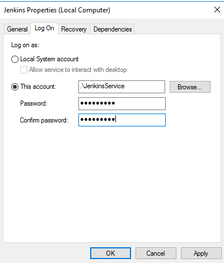Enable Allow service to interact with desktop
Image resolution: width=224 pixels, height=263 pixels.
click(24, 70)
